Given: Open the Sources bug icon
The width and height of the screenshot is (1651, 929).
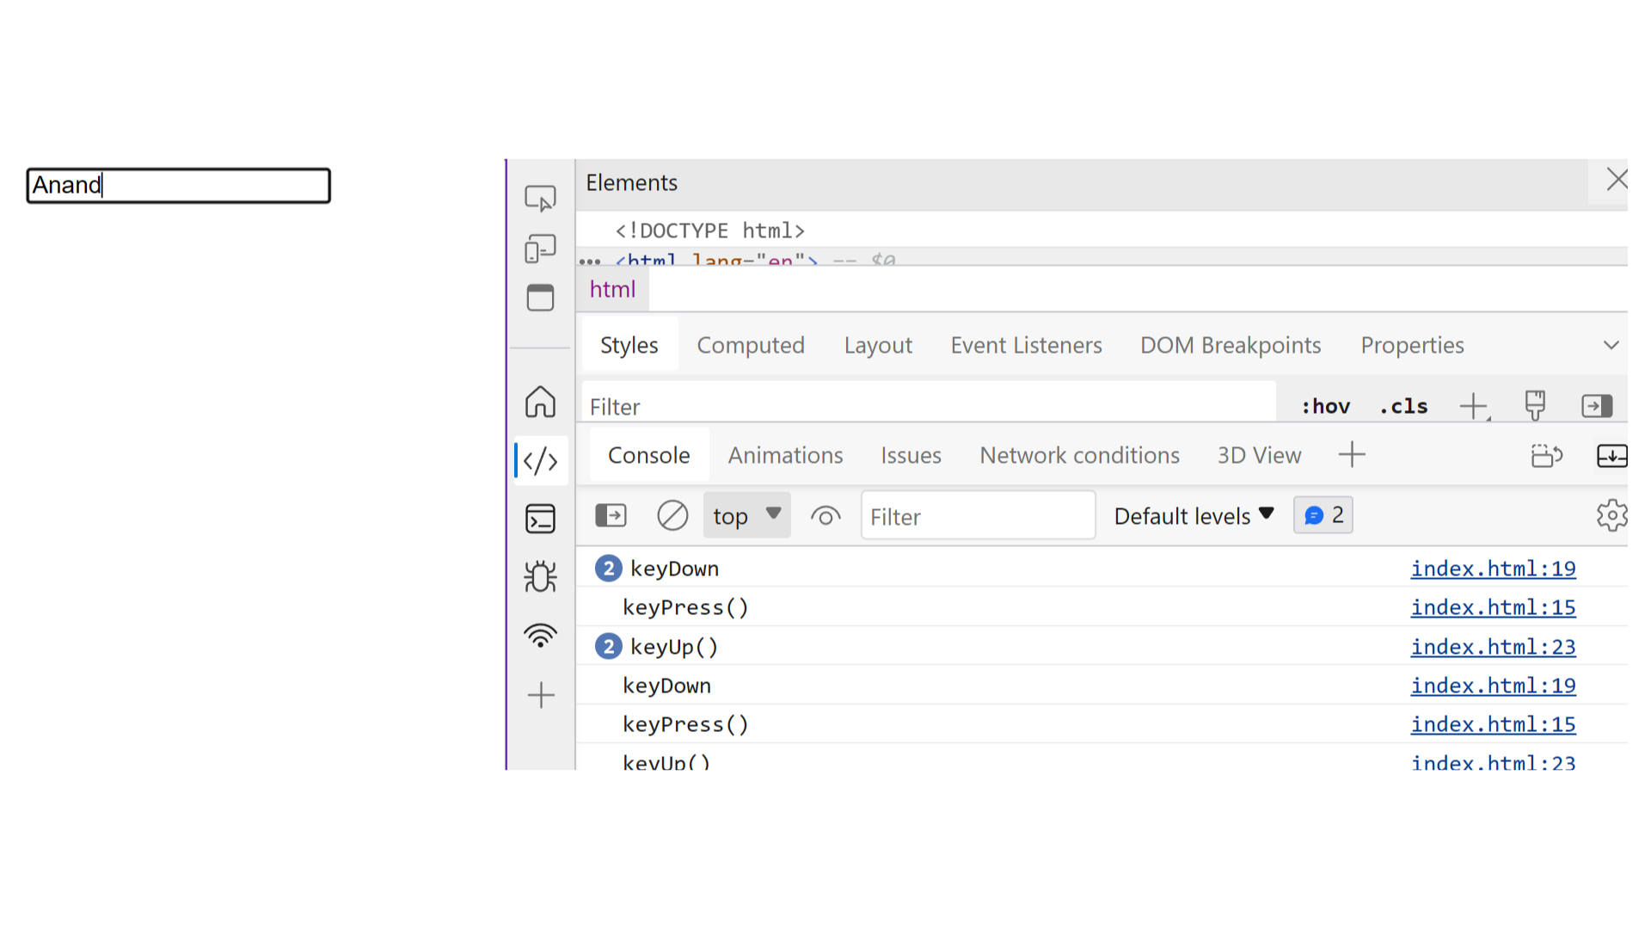Looking at the screenshot, I should click(x=540, y=576).
